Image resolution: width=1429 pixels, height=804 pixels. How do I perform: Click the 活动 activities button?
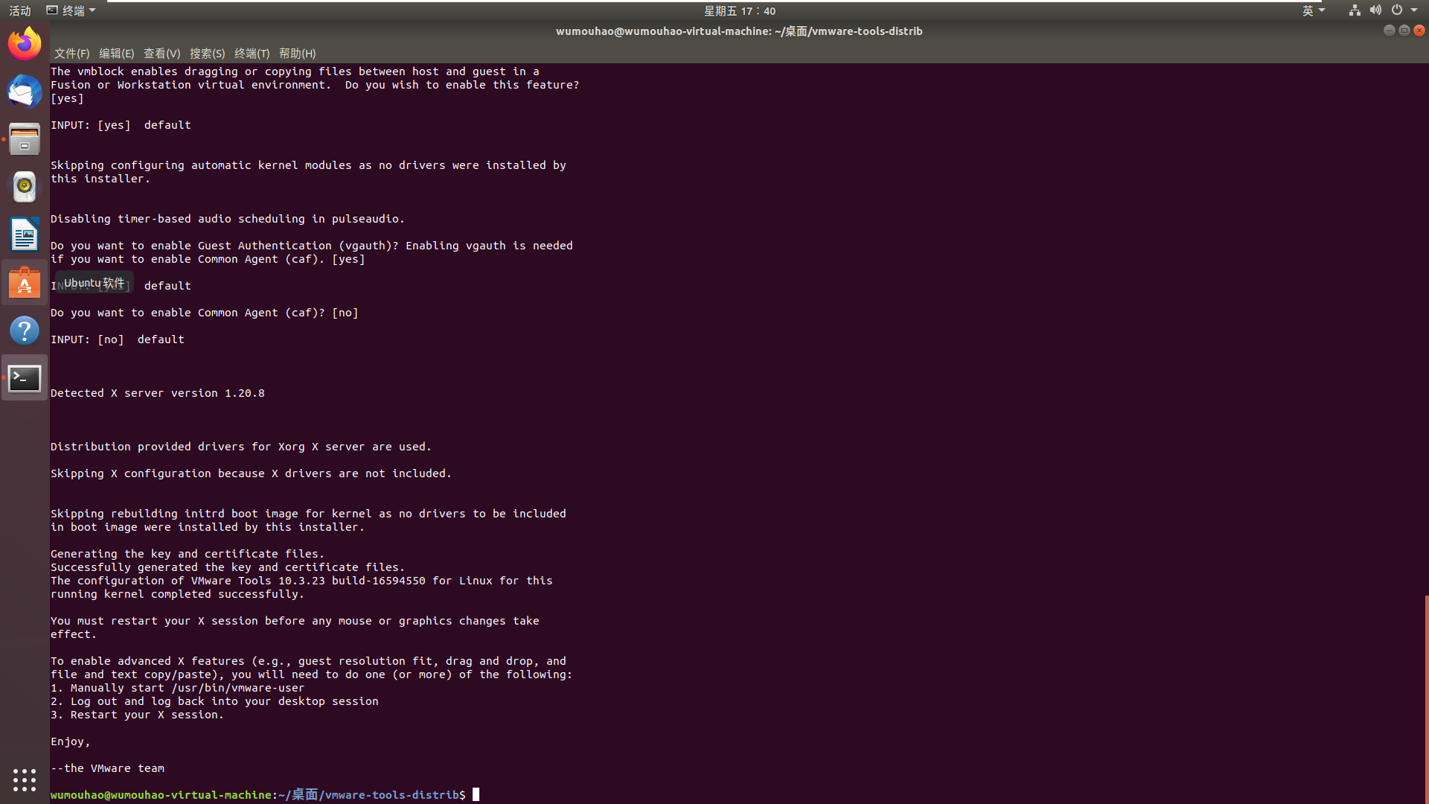pyautogui.click(x=20, y=10)
